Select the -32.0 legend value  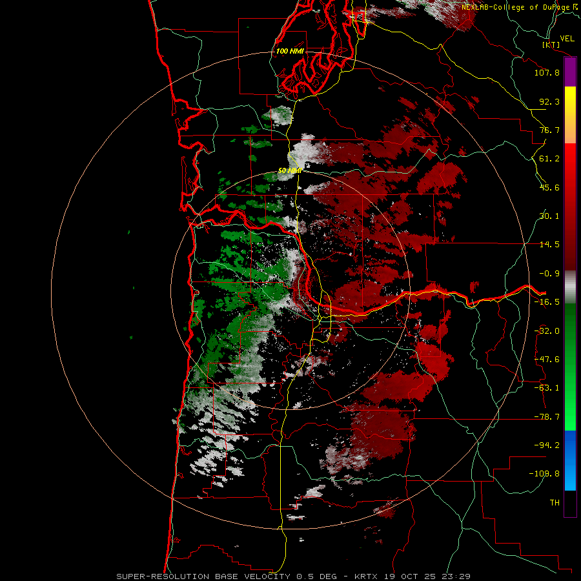pos(547,331)
